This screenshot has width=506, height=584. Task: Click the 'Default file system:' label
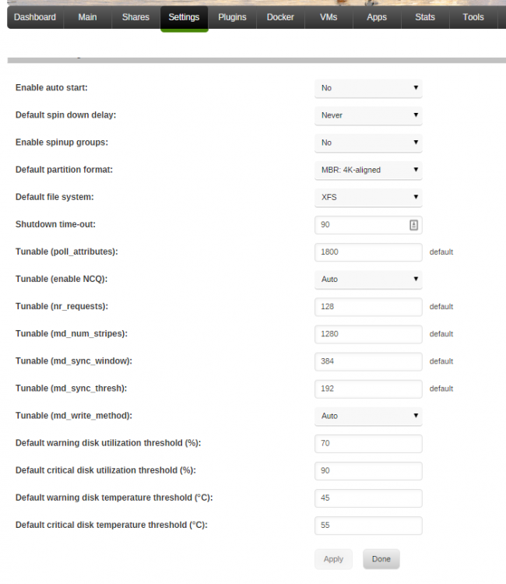(x=54, y=197)
